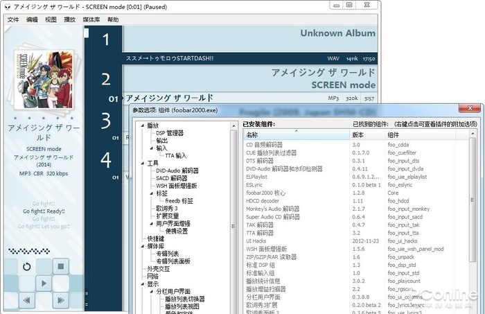Viewport: 485px width, 314px height.
Task: Click the repeat/loop playback button
Action: coord(27,266)
